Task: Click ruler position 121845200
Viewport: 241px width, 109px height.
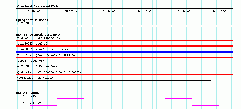Action: pyautogui.click(x=108, y=11)
